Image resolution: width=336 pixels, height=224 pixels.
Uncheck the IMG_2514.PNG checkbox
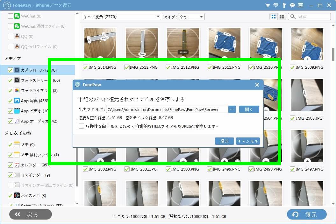85,67
